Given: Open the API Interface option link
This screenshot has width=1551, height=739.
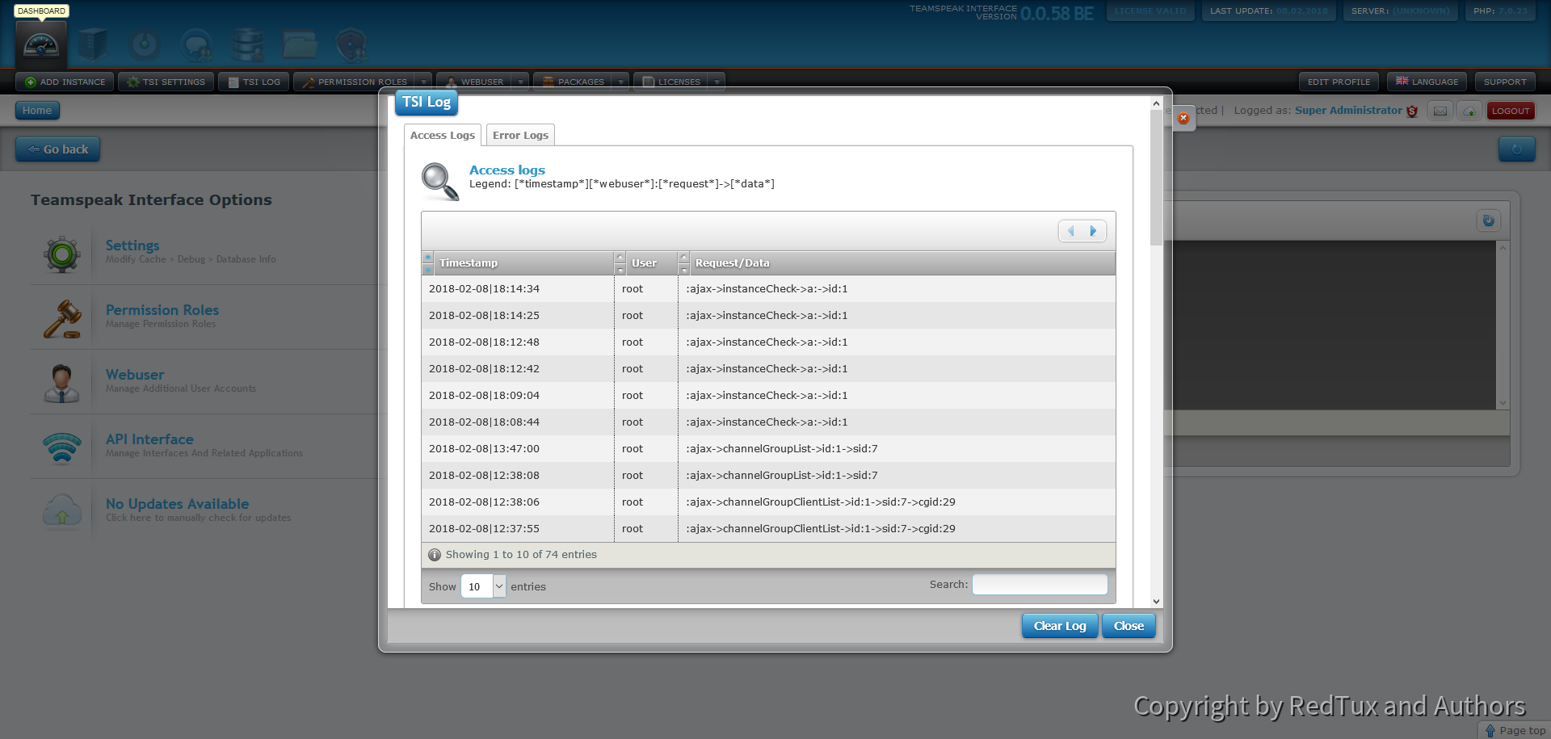Looking at the screenshot, I should click(x=149, y=439).
